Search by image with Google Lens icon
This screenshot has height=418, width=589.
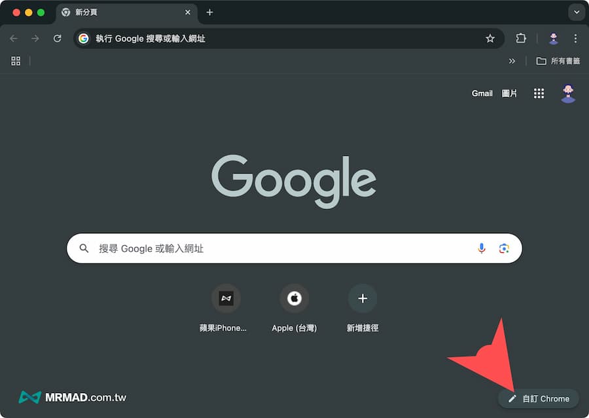[504, 248]
